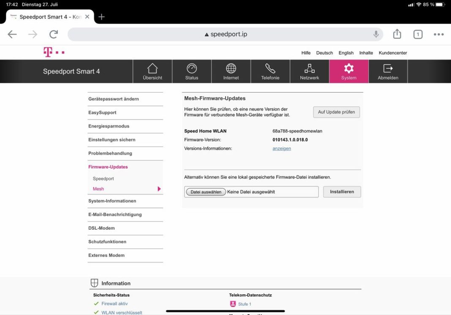Go back with the browser back arrow
451x315 pixels.
click(x=12, y=34)
